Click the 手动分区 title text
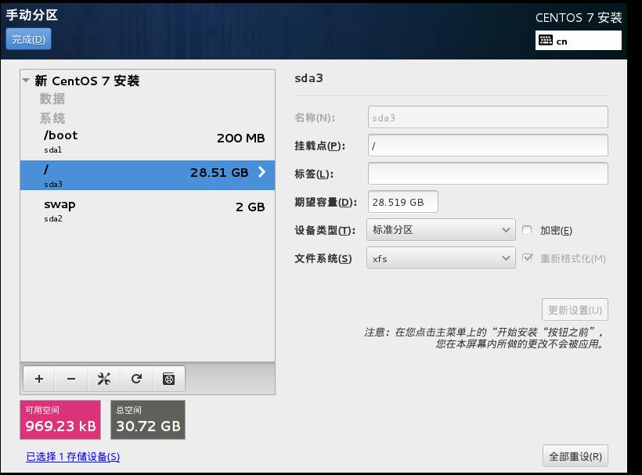 pos(32,15)
